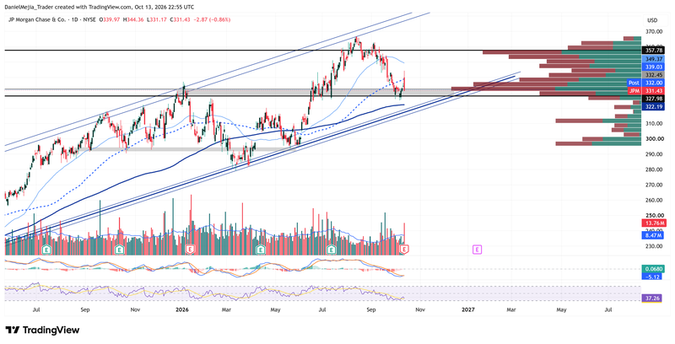Click the blue 8.47M volume average label
Viewport: 675px width, 344px height.
[x=653, y=235]
